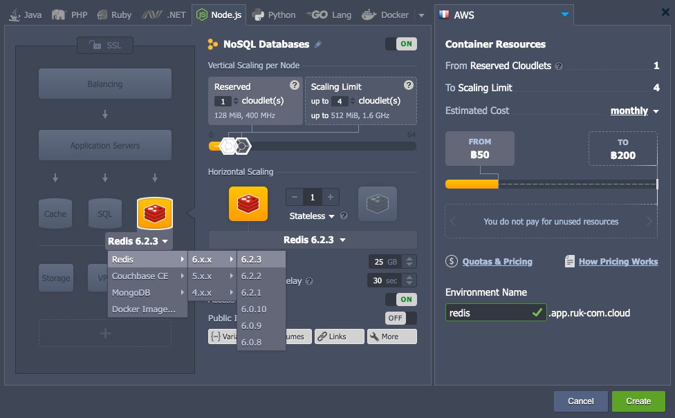Open the Redis 6.2.3 dropdown in topology panel
675x418 pixels.
(138, 241)
